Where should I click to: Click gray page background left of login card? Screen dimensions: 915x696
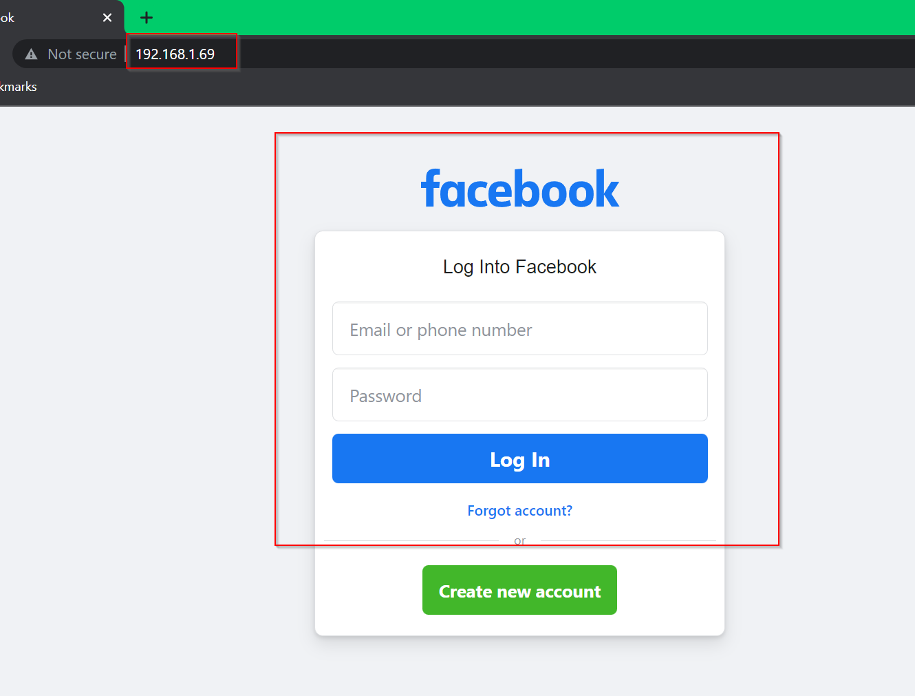[x=138, y=399]
